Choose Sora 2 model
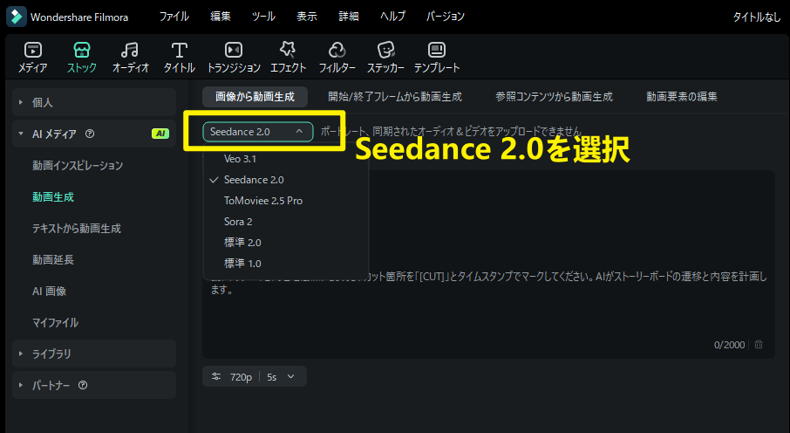This screenshot has height=433, width=790. coord(238,222)
